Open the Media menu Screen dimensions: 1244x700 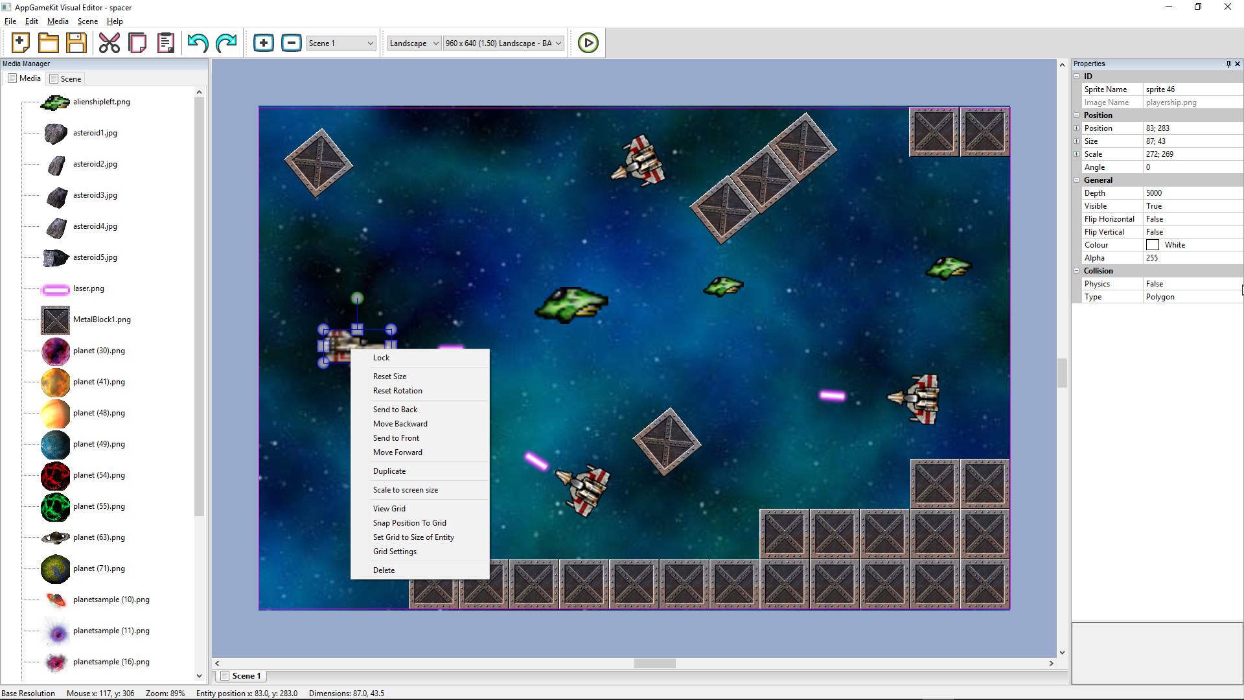click(x=58, y=21)
